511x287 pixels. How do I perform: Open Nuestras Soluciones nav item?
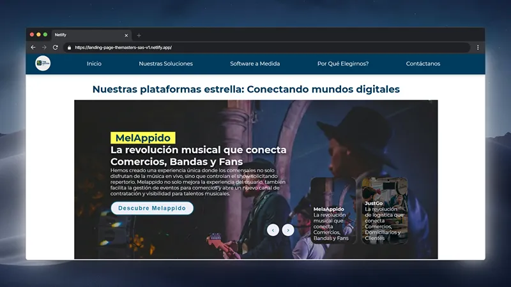pyautogui.click(x=165, y=64)
